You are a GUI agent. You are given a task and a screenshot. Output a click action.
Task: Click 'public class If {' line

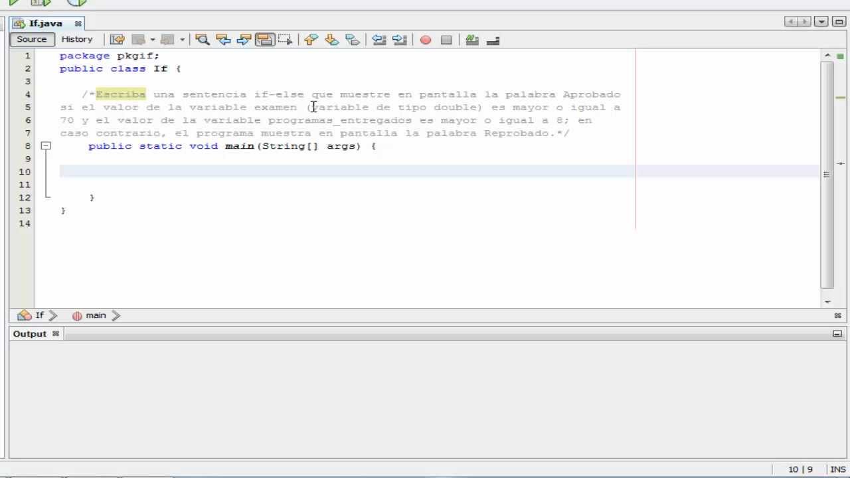[120, 68]
